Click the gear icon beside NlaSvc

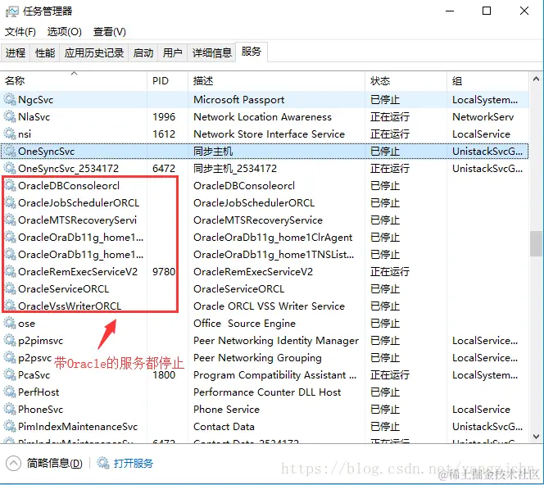coord(10,116)
